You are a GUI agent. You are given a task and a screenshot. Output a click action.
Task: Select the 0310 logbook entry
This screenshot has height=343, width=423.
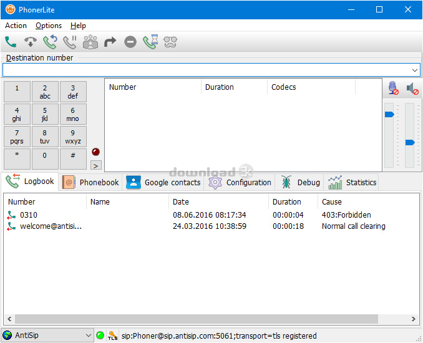(211, 215)
